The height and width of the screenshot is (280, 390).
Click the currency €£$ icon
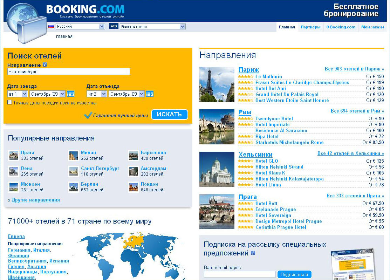pos(114,26)
